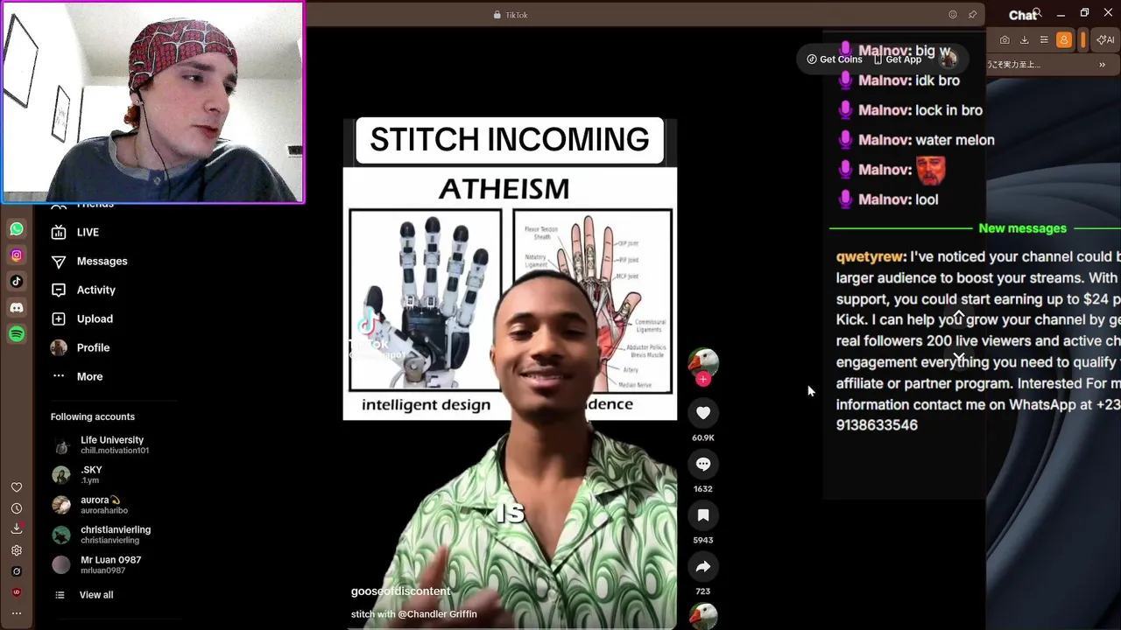1121x630 pixels.
Task: Follow creator via red plus badge
Action: tap(703, 379)
